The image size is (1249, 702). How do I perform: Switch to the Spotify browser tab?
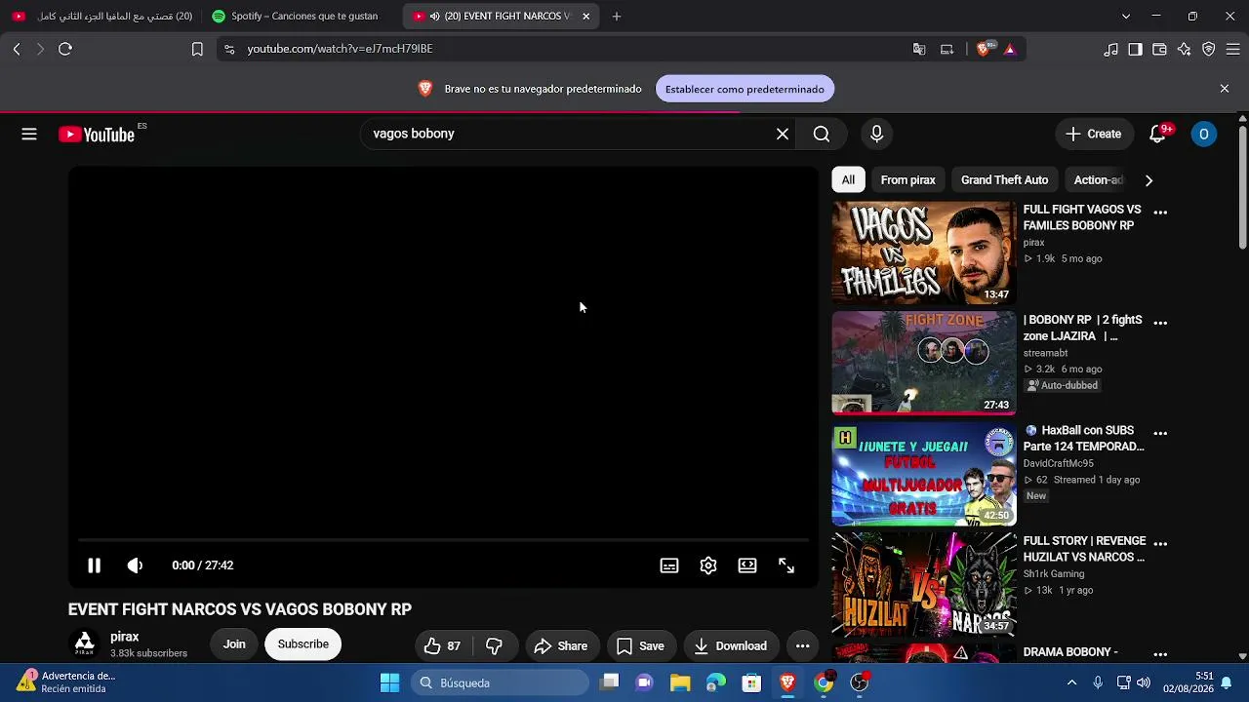tap(297, 17)
